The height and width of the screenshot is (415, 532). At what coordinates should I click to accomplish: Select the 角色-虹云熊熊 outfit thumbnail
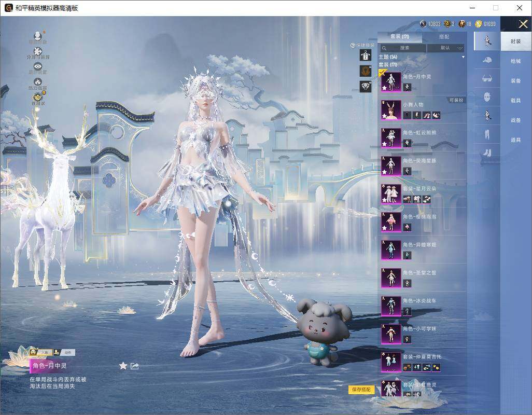pyautogui.click(x=391, y=138)
